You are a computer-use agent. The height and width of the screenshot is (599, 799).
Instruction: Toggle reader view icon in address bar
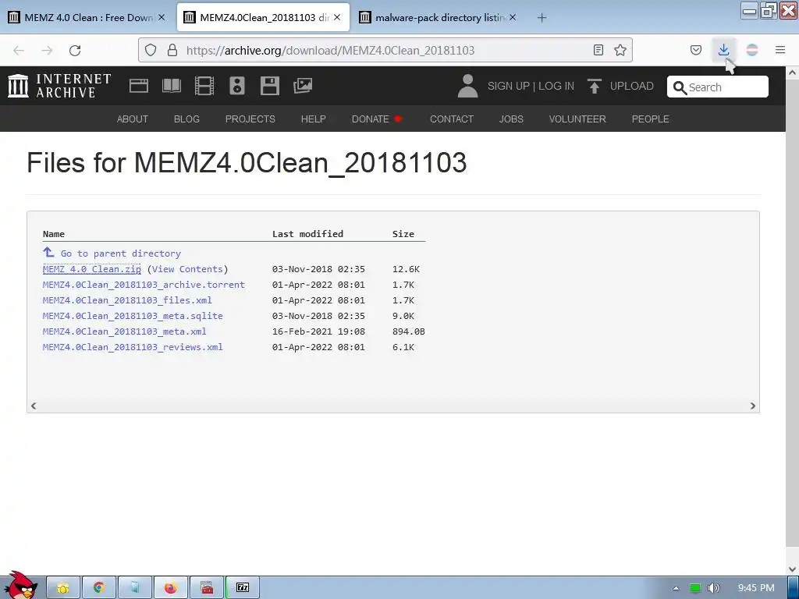click(x=598, y=50)
